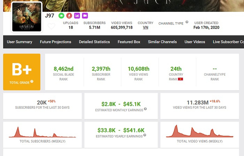This screenshot has height=156, width=244.
Task: Open the Live Subscriber Count tab
Action: (228, 42)
